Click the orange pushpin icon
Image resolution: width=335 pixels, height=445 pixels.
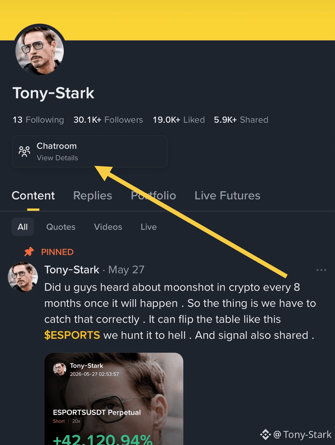coord(29,252)
